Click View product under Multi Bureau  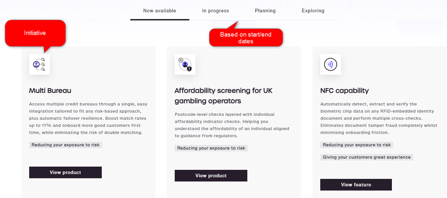(x=65, y=173)
